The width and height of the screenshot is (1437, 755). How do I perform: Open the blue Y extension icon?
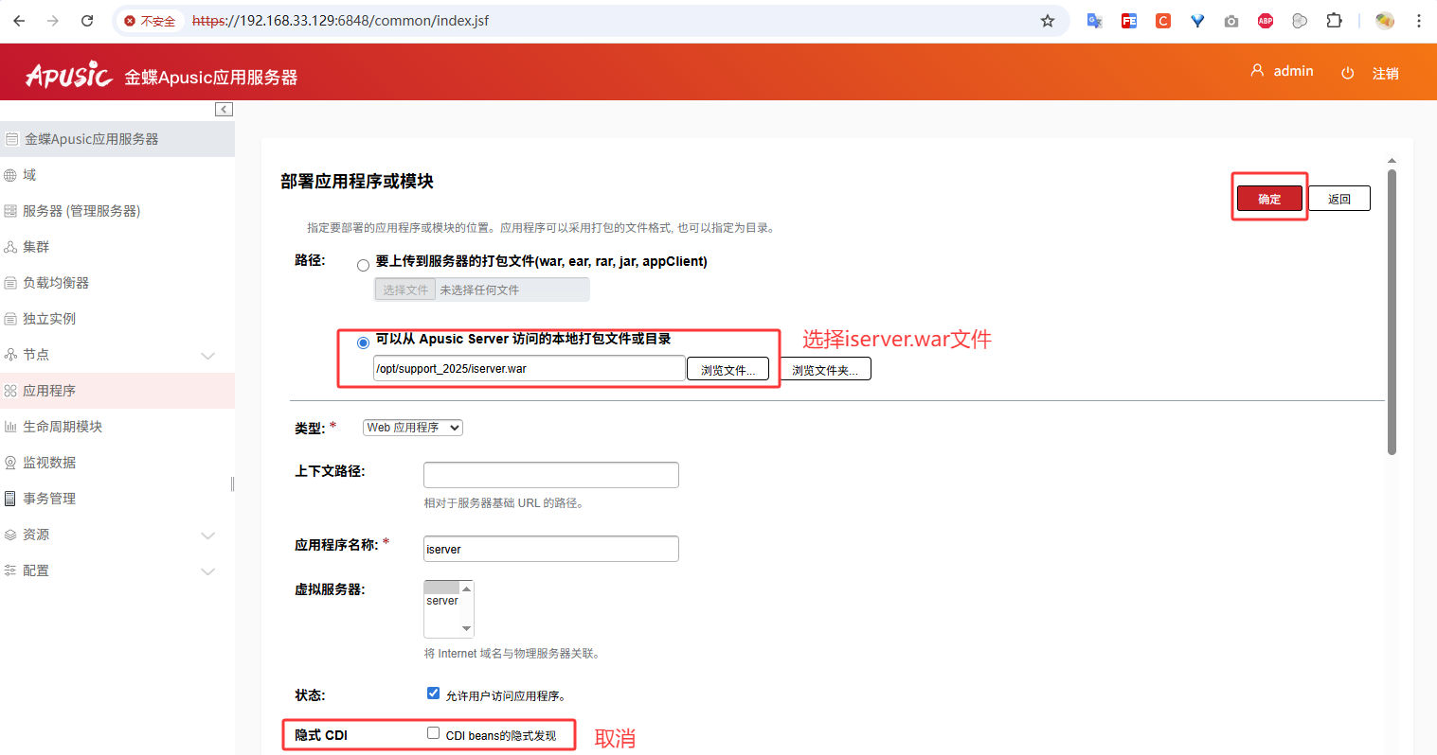pyautogui.click(x=1197, y=21)
